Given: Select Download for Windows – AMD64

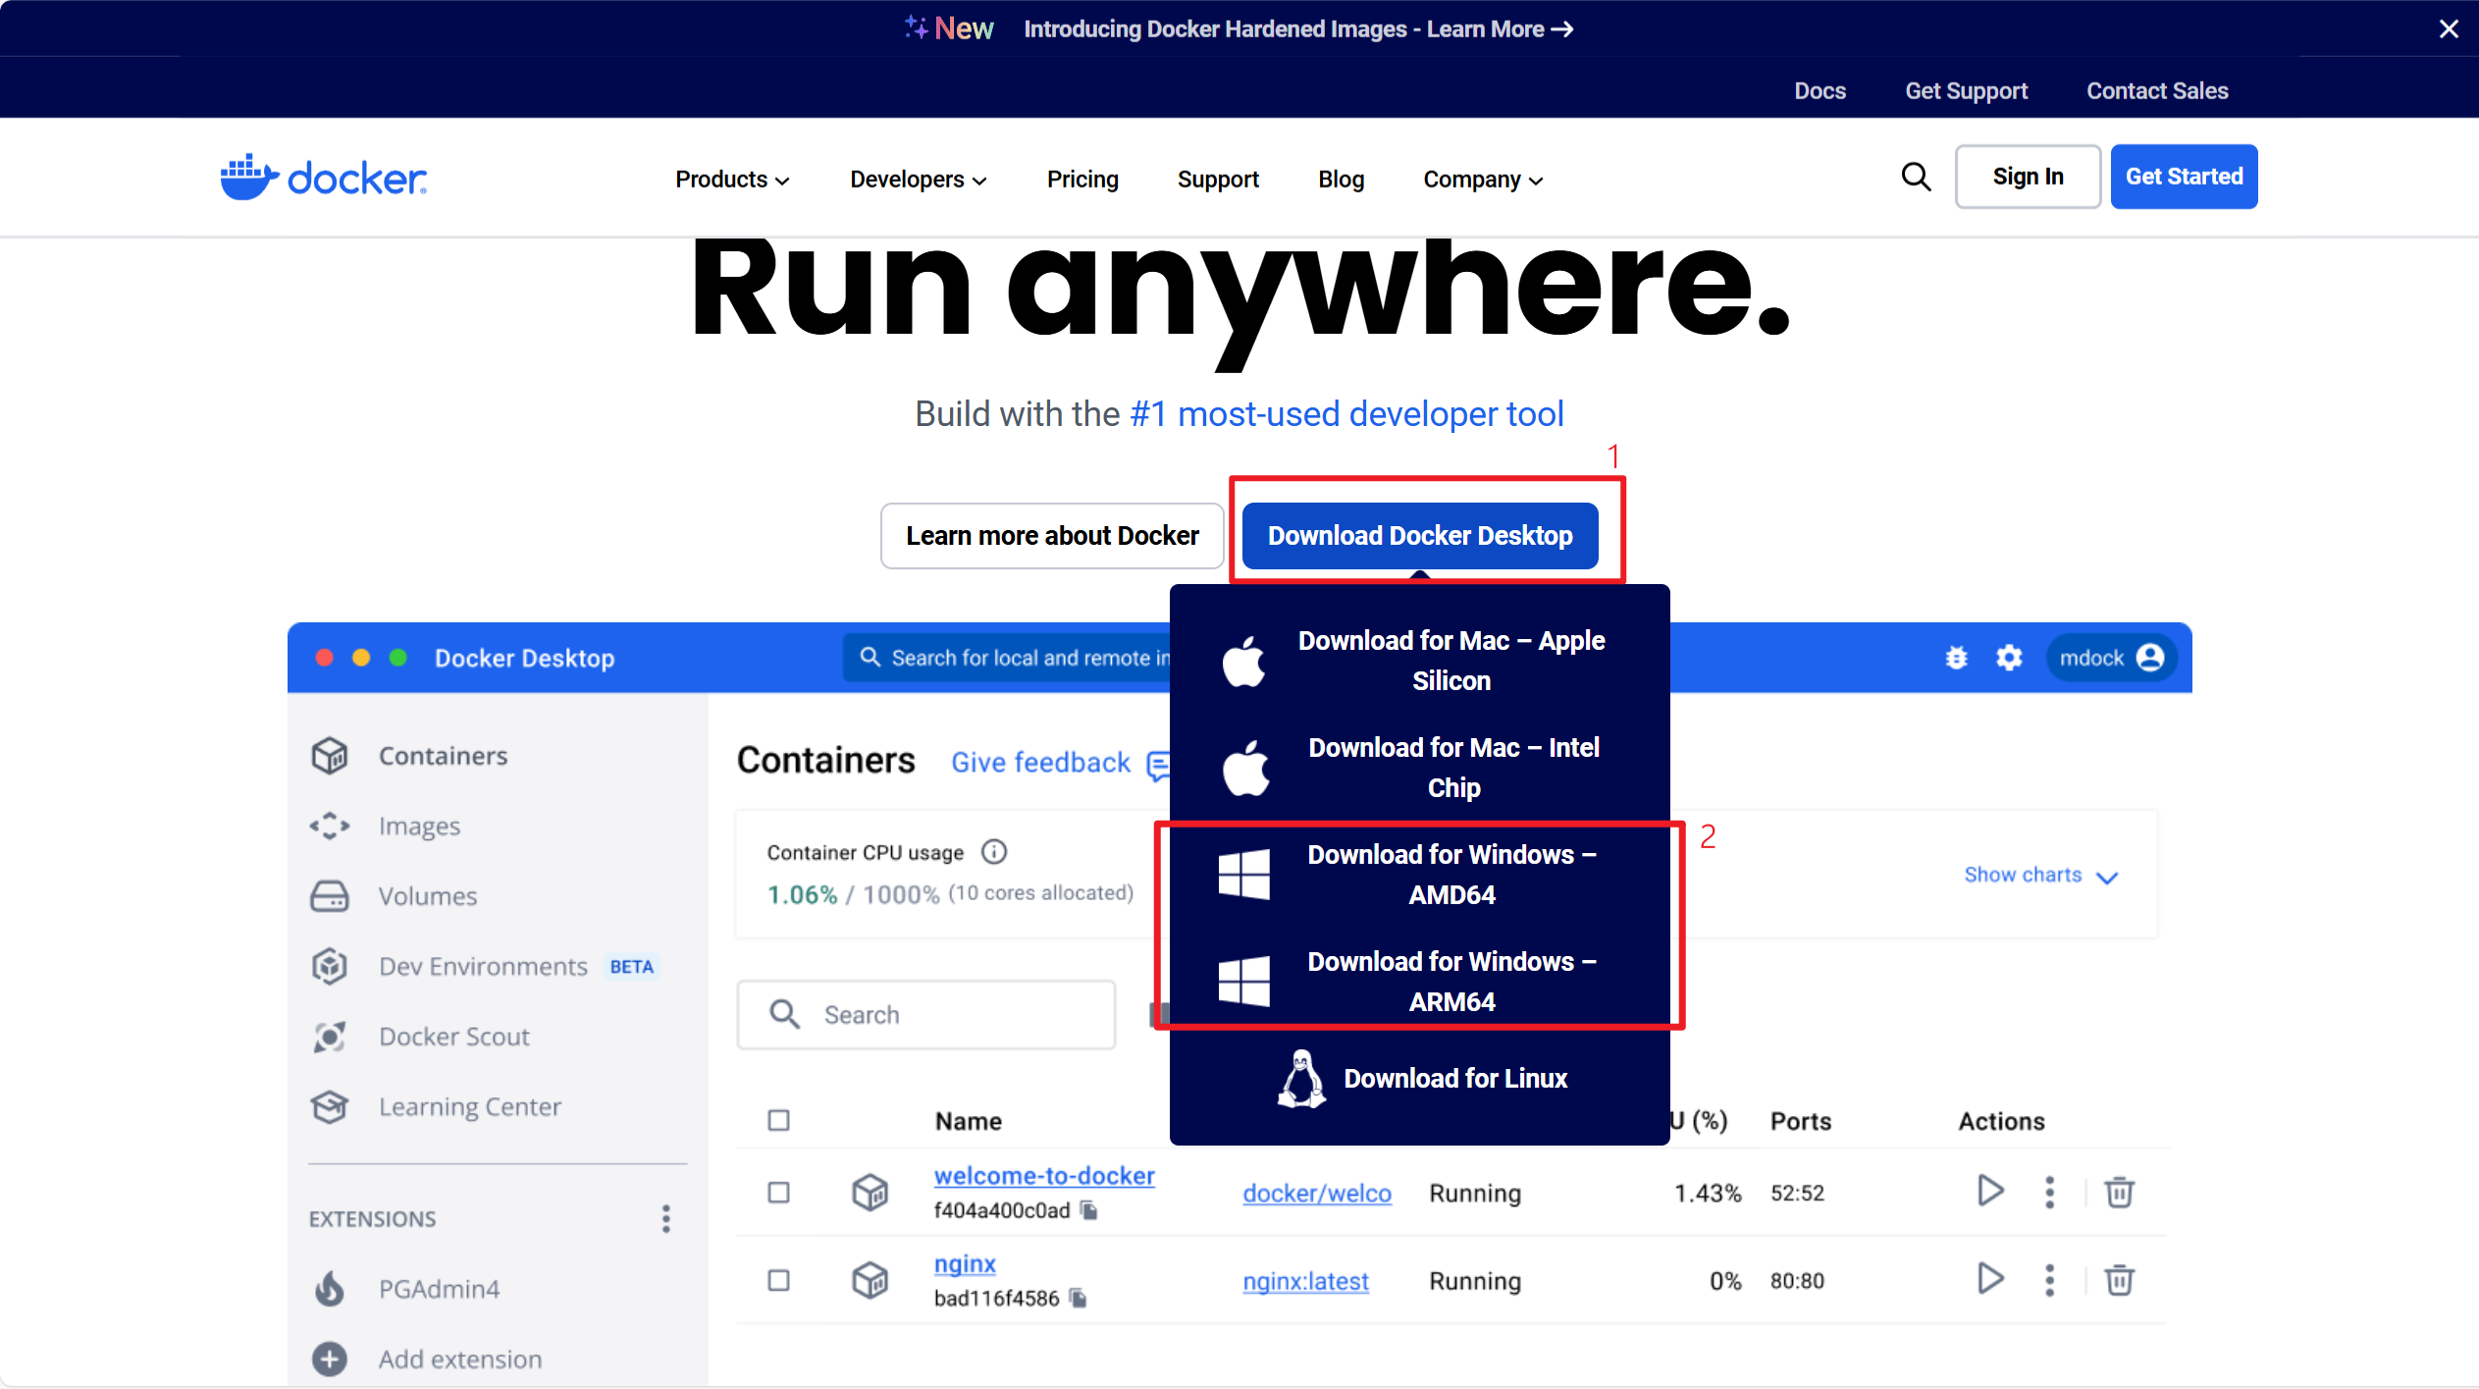Looking at the screenshot, I should pyautogui.click(x=1419, y=875).
